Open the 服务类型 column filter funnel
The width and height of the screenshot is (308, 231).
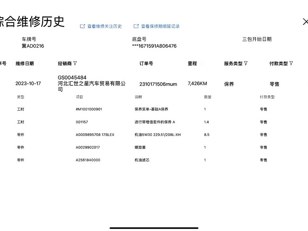click(246, 64)
